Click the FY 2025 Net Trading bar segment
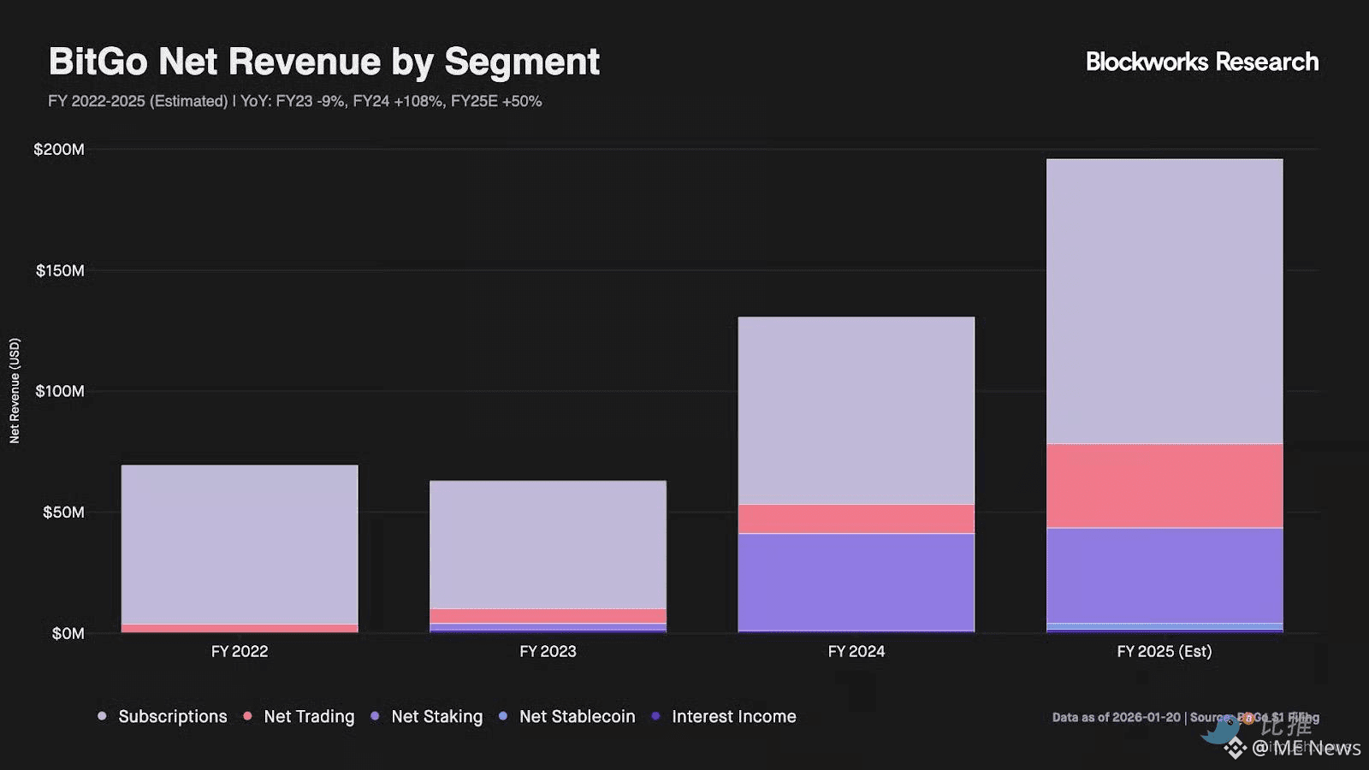 [x=1164, y=485]
